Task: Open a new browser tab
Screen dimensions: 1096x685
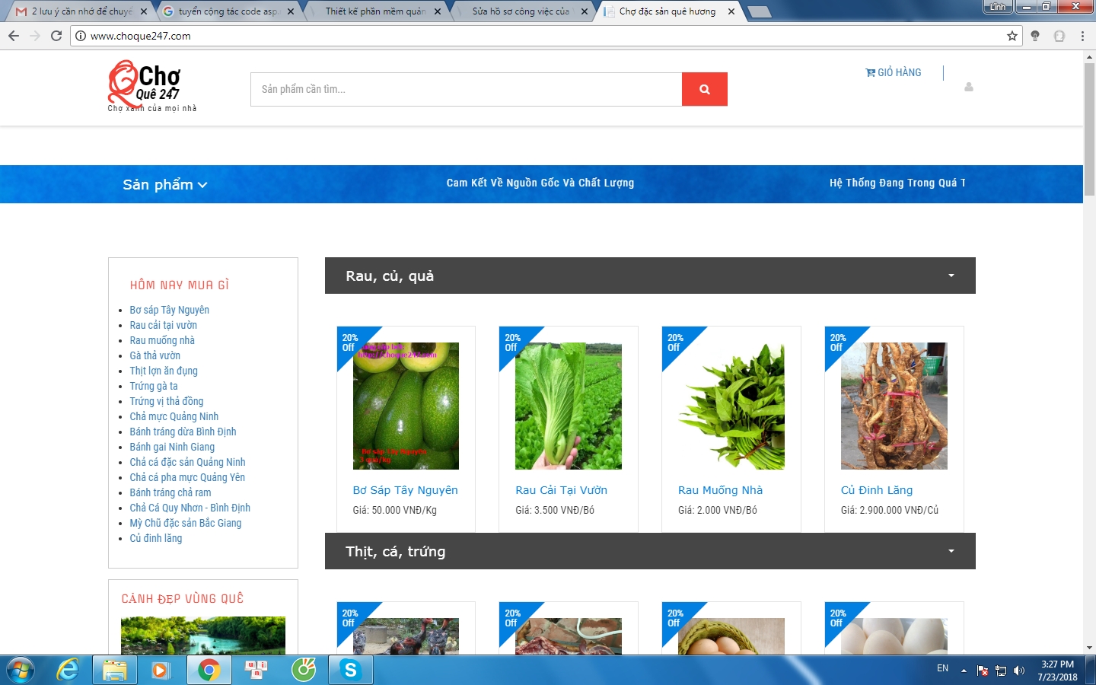Action: point(759,11)
